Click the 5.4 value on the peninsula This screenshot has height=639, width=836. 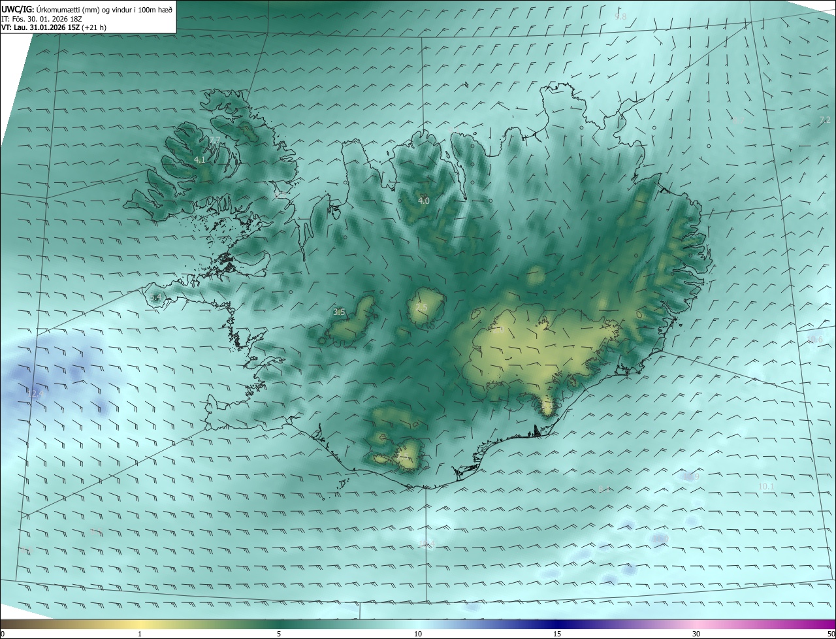point(155,297)
